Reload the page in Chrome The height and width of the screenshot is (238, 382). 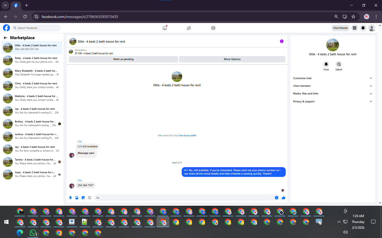tap(25, 17)
